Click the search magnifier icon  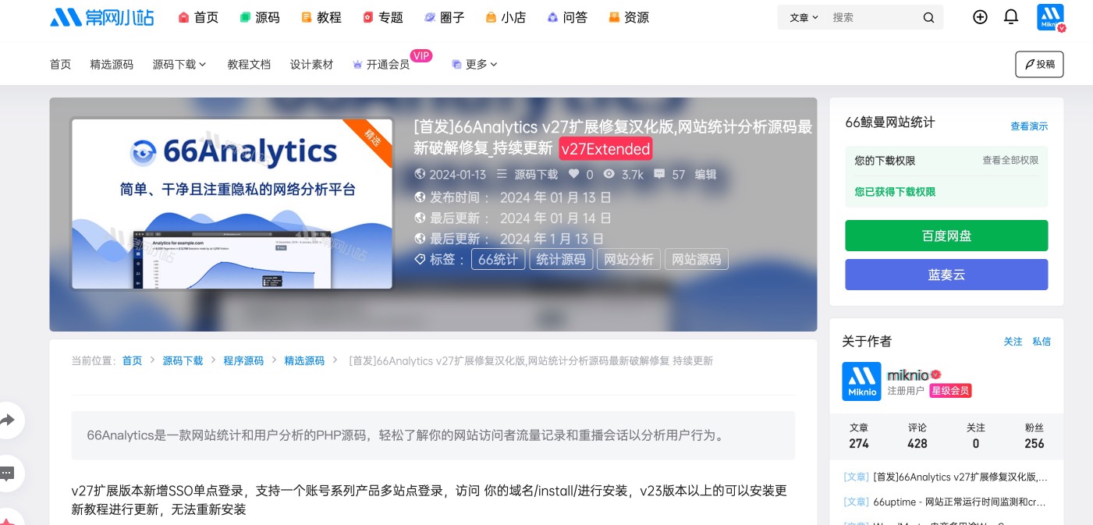928,17
